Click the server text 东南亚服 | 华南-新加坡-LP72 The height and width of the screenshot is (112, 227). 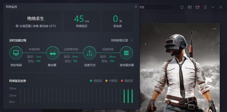[38, 26]
